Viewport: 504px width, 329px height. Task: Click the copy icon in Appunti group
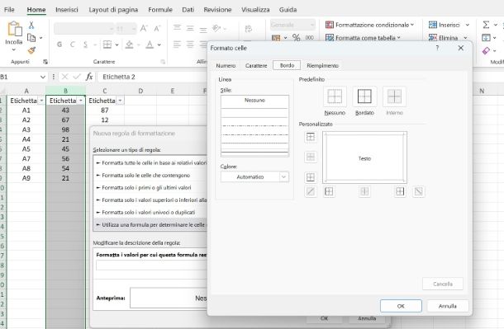click(31, 38)
